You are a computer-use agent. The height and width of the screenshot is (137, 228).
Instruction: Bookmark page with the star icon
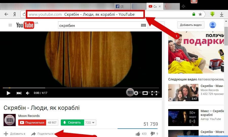coord(200,14)
